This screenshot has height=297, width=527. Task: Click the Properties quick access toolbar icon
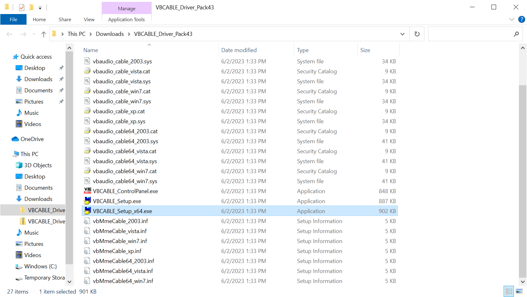22,7
